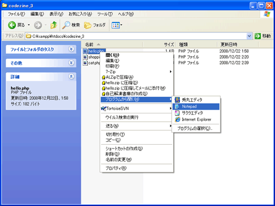275x206 pixels.
Task: Choose 削除(D) from the context menu
Action: 137,154
